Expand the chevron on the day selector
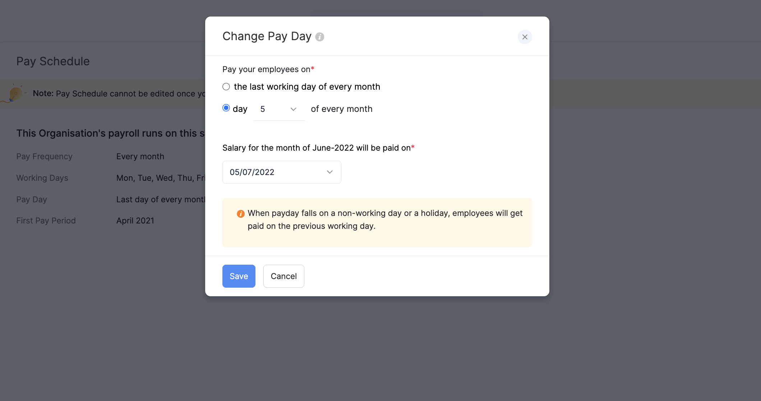The height and width of the screenshot is (401, 761). (293, 109)
